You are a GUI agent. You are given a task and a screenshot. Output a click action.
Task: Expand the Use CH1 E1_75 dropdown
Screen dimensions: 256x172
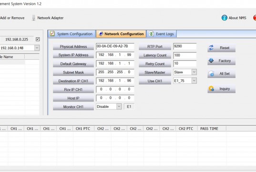pos(194,81)
